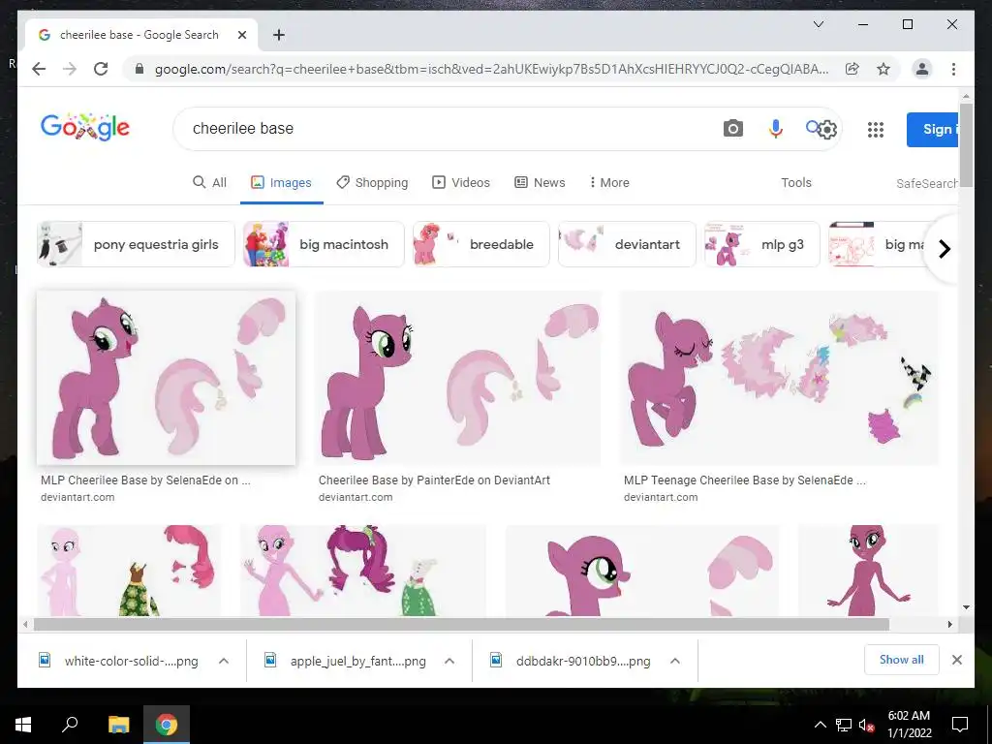Expand options for ddbdakr-9010bb9 download
The image size is (992, 744).
675,661
